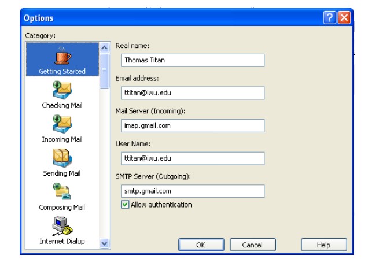Click the "Composing Mail" label text
The image size is (368, 263).
tap(62, 207)
